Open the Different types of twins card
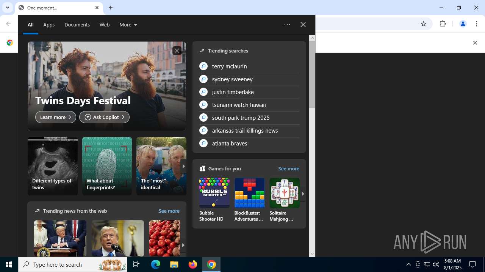This screenshot has height=272, width=485. pos(53,166)
